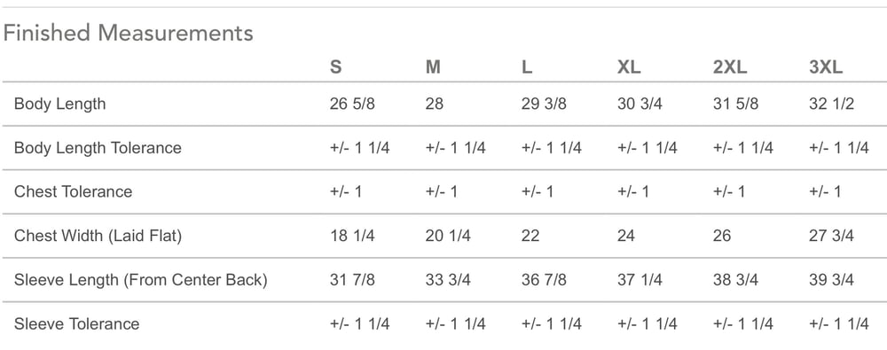Click the Sleeve Tolerance row label
The width and height of the screenshot is (887, 350).
76,324
